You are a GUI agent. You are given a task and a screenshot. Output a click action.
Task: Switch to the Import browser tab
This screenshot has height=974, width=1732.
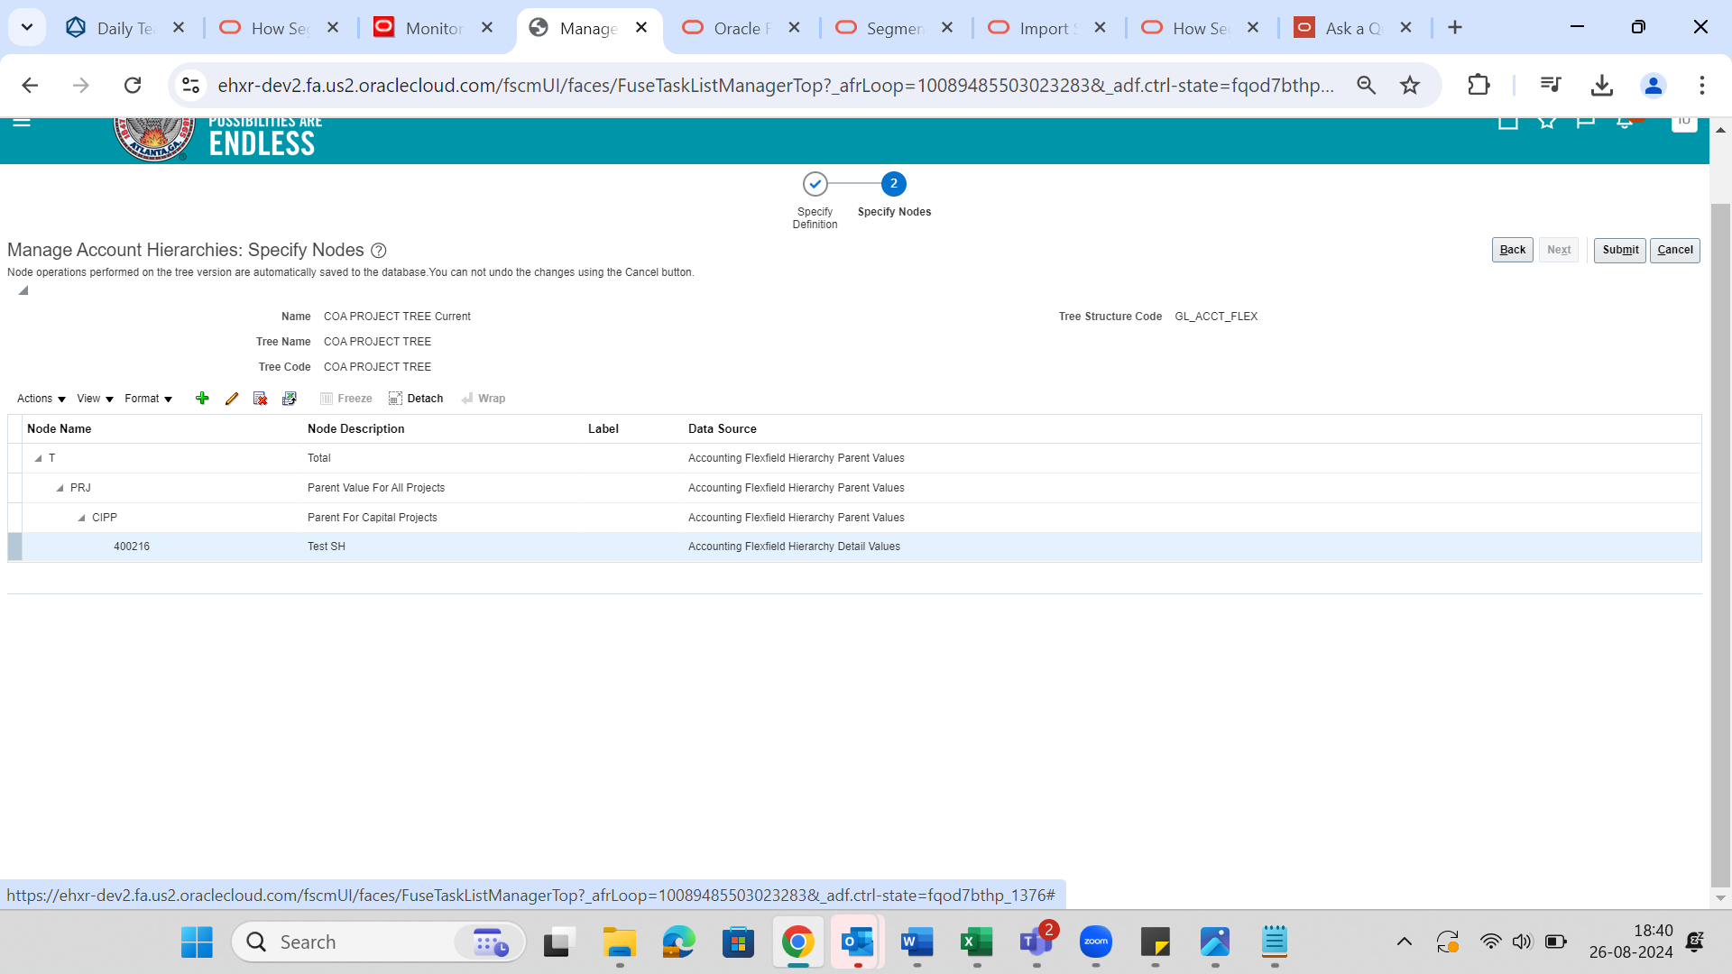coord(1047,28)
